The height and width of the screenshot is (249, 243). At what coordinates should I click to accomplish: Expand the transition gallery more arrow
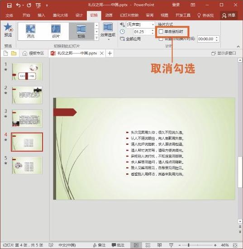point(96,38)
